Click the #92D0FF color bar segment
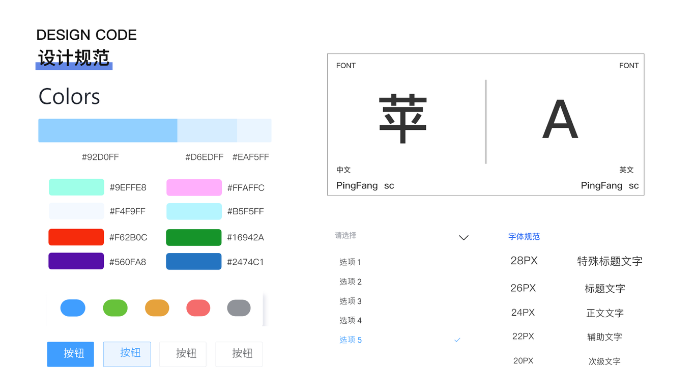The image size is (695, 391). tap(108, 130)
